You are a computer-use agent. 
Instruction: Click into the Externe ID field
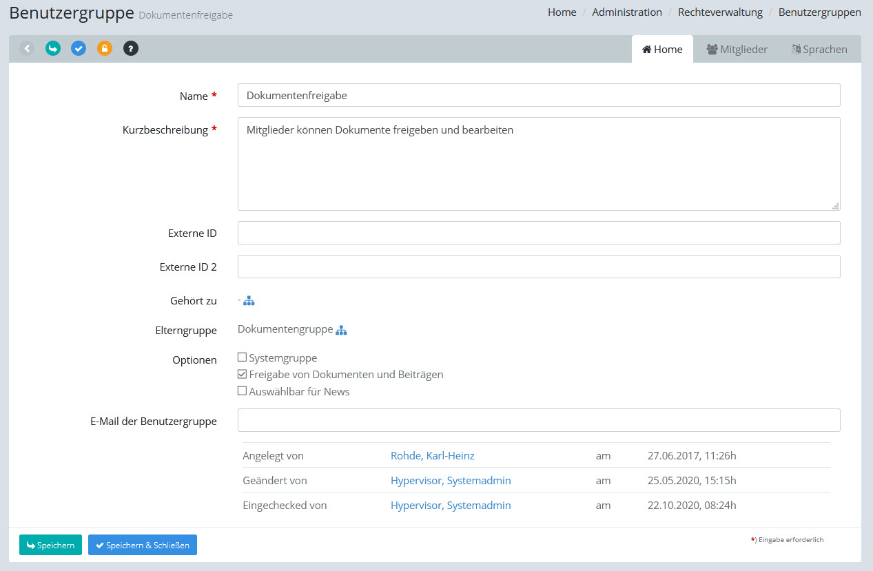coord(538,233)
